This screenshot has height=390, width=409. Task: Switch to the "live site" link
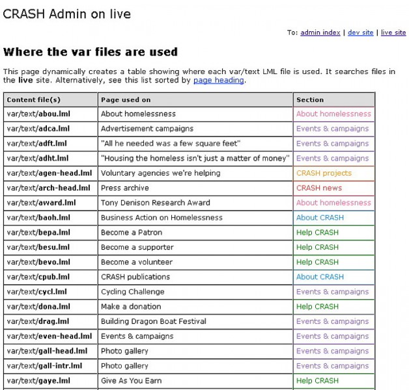pyautogui.click(x=393, y=32)
